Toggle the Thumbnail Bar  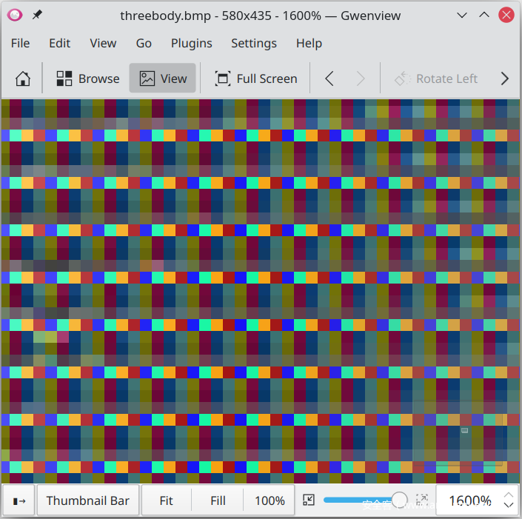click(x=88, y=501)
